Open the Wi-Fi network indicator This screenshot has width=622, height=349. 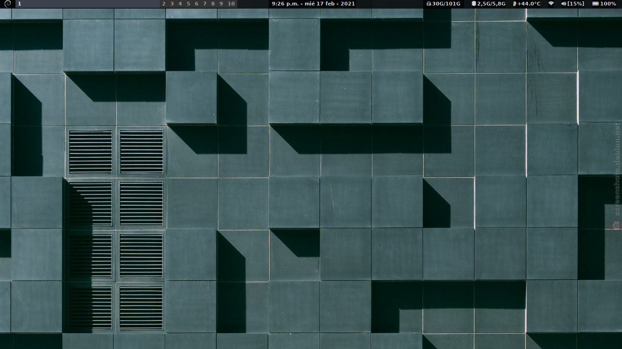(551, 4)
